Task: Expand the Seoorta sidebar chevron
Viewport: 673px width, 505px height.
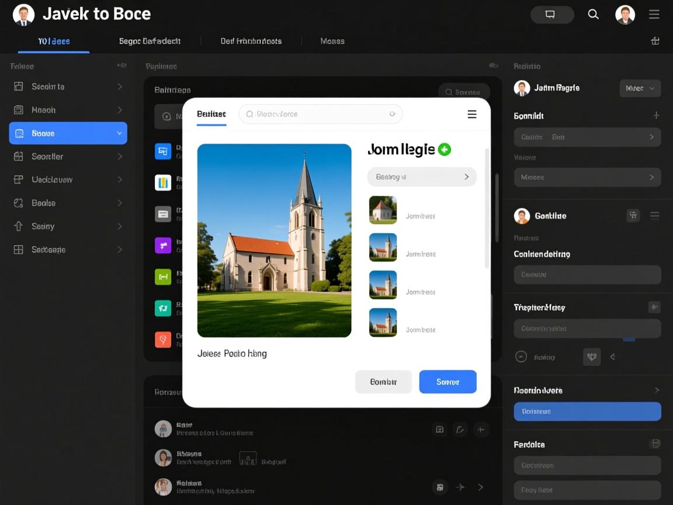Action: tap(119, 87)
